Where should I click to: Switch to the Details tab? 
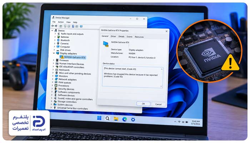pos(121,36)
